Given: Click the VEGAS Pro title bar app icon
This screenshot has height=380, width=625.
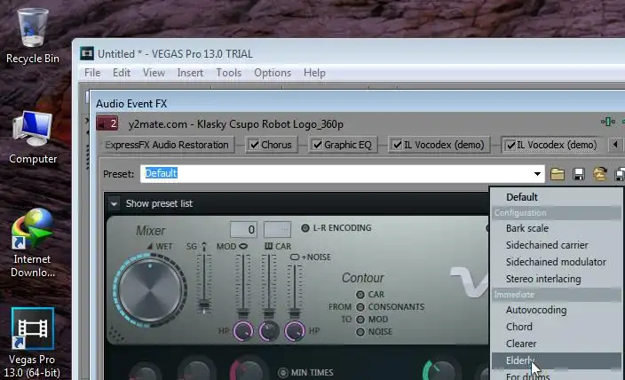Looking at the screenshot, I should pos(87,53).
